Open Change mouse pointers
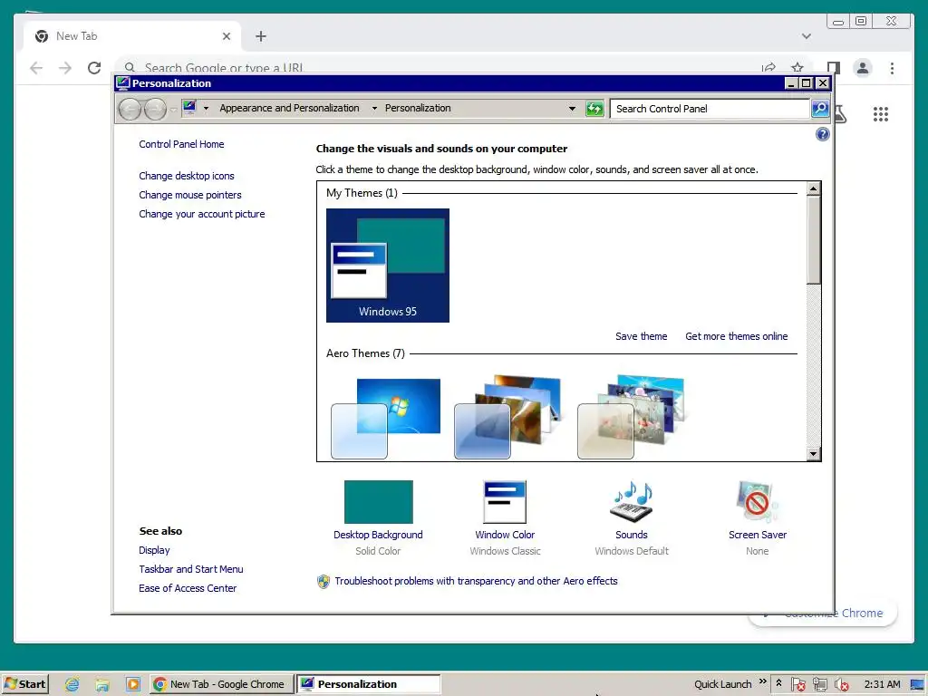 tap(190, 195)
